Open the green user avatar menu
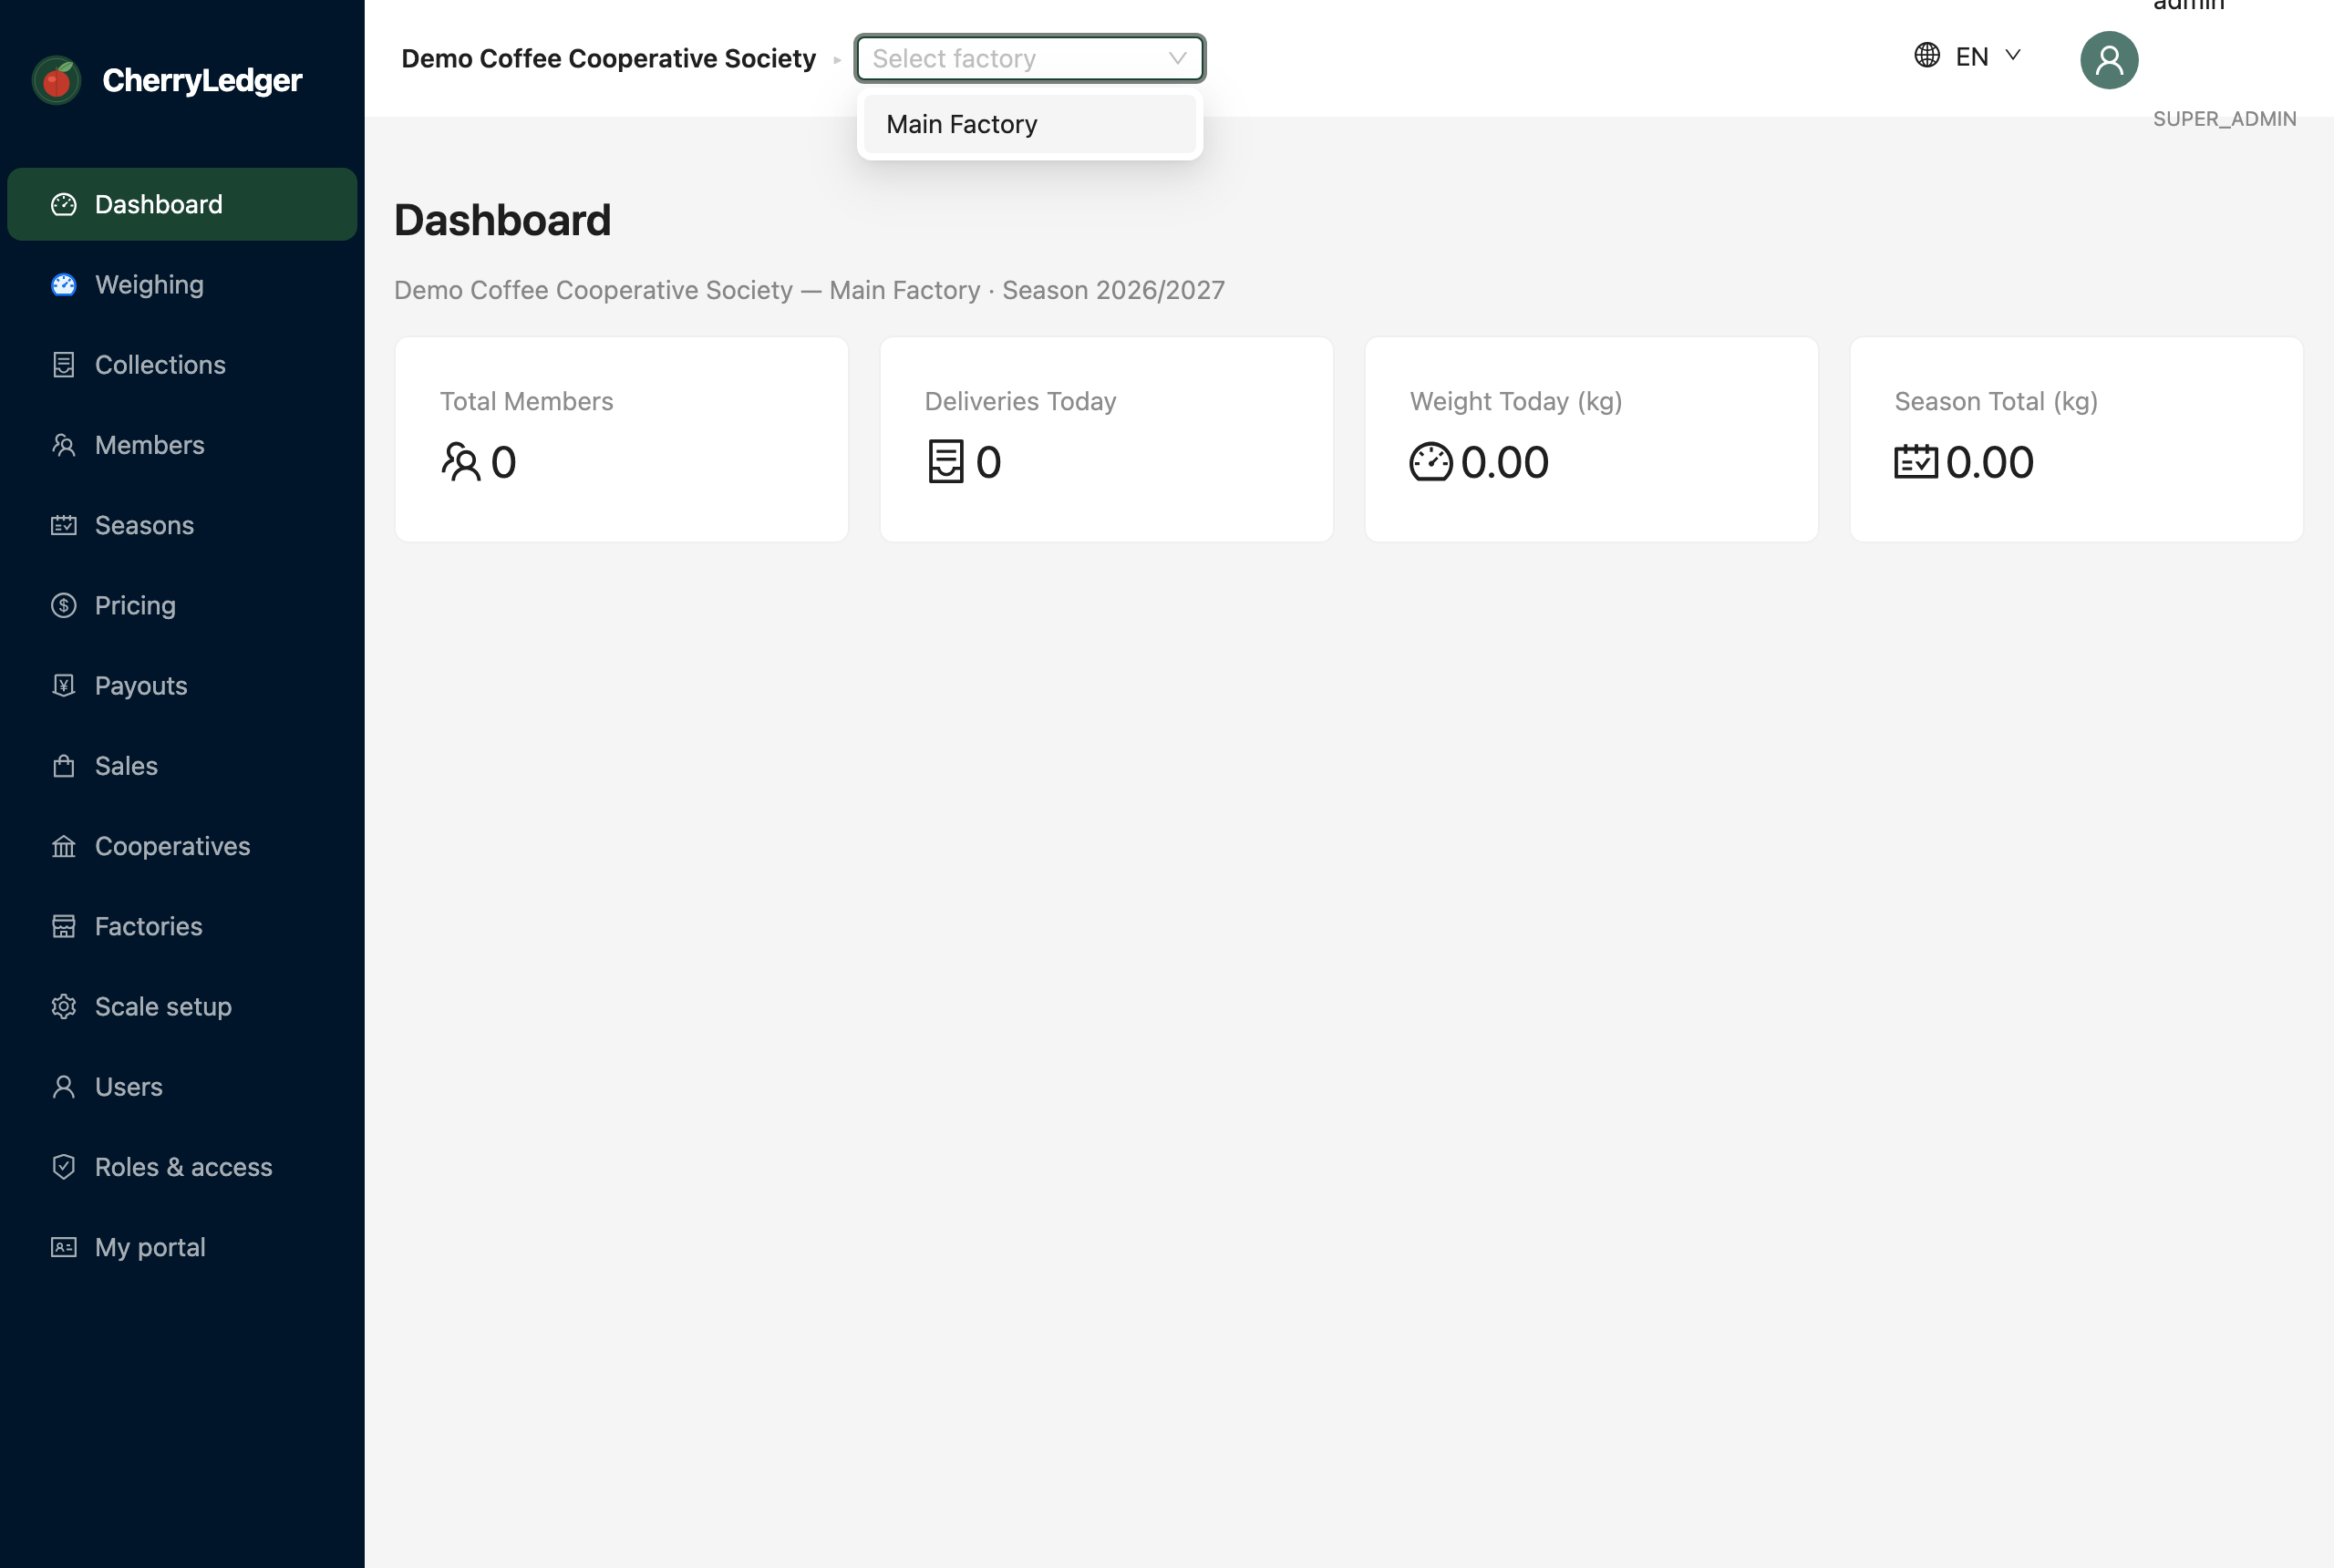The height and width of the screenshot is (1568, 2334). (2109, 60)
